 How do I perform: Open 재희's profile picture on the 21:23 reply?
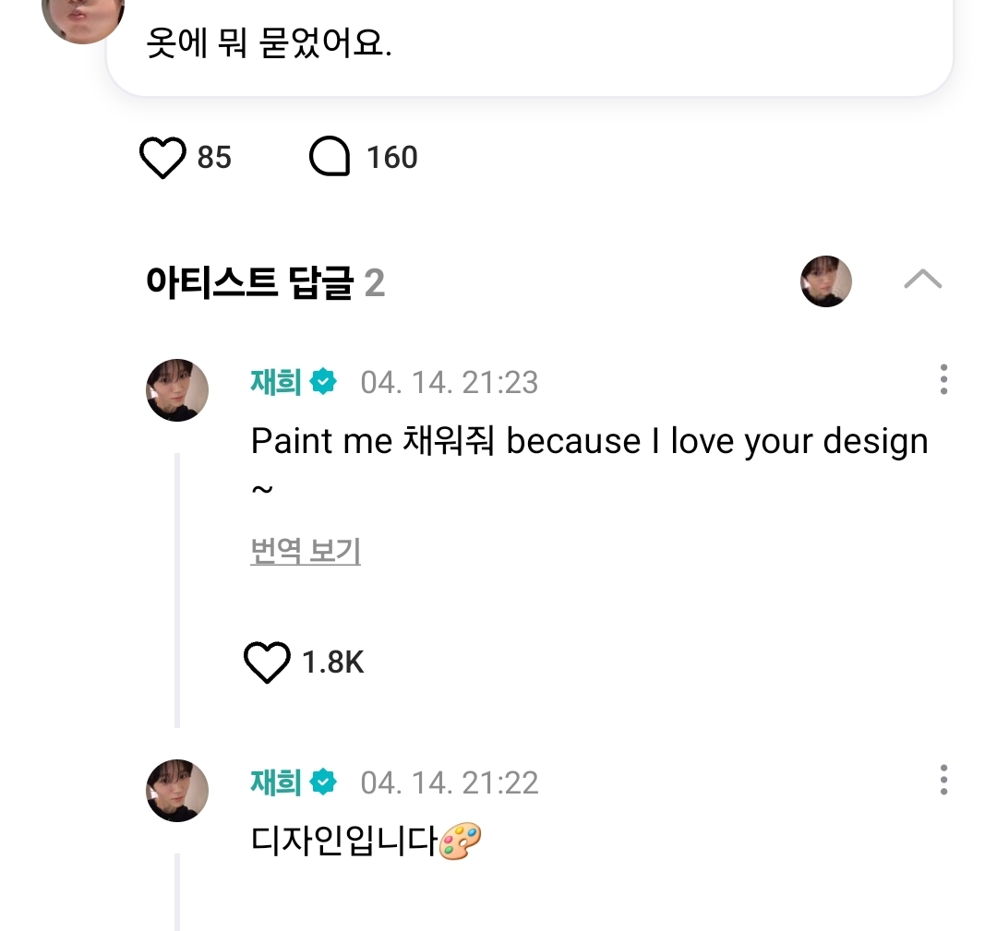point(177,390)
